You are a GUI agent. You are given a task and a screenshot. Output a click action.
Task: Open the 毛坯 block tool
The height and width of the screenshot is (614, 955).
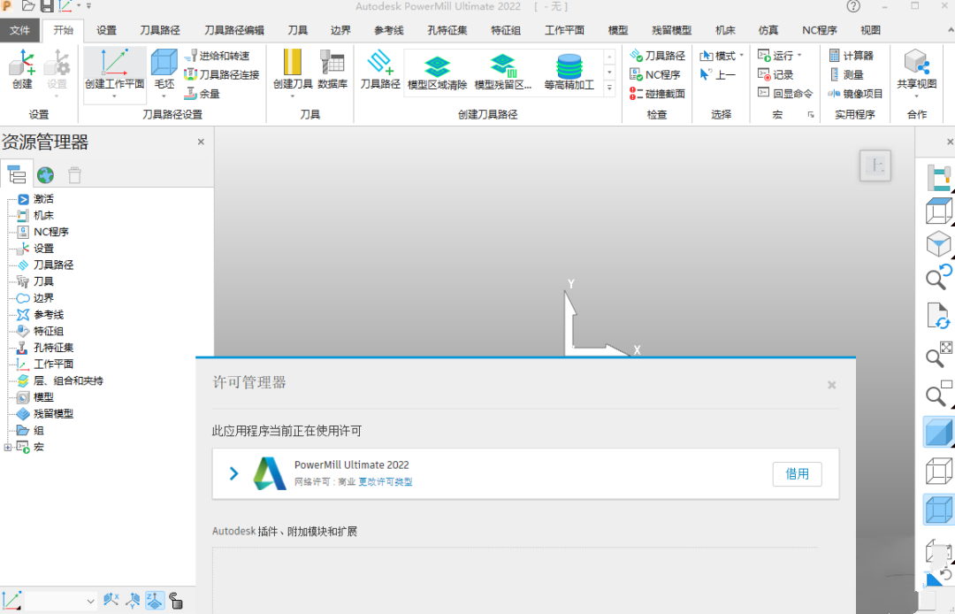164,70
